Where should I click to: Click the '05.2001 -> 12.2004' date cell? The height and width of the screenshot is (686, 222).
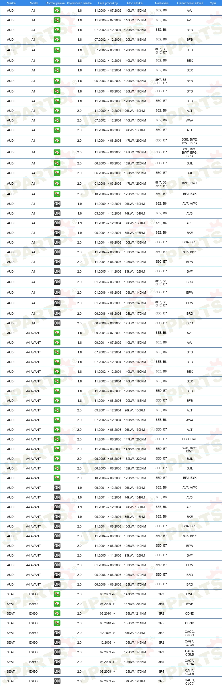coord(108,213)
